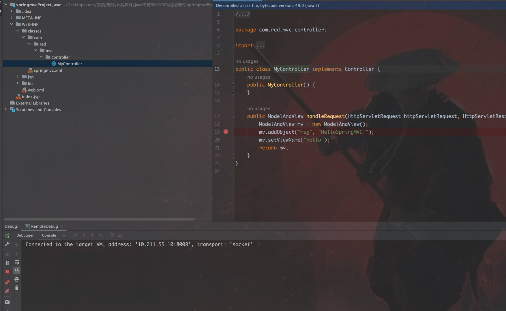506x311 pixels.
Task: Click the print console icon
Action: pyautogui.click(x=17, y=279)
